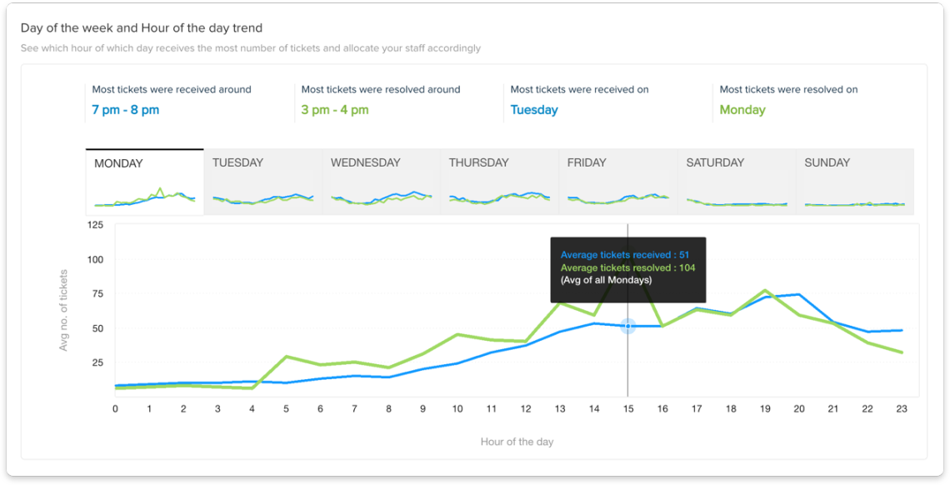Viewport: 950px width, 485px height.
Task: Click the "7 pm - 8 pm" stat value
Action: [x=126, y=108]
